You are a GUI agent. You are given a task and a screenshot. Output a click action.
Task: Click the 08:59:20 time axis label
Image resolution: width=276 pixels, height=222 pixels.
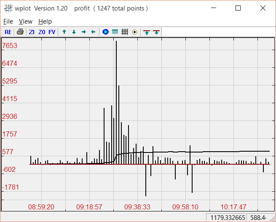[x=41, y=207]
